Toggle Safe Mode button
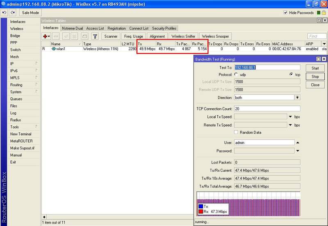This screenshot has height=226, width=328. [30, 13]
